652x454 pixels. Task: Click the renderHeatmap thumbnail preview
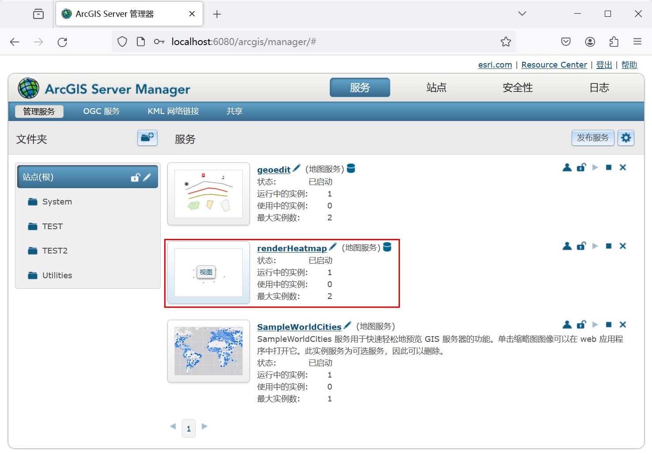208,272
